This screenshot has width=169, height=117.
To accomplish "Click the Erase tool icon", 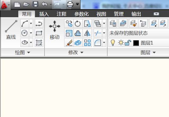I will click(x=69, y=43).
